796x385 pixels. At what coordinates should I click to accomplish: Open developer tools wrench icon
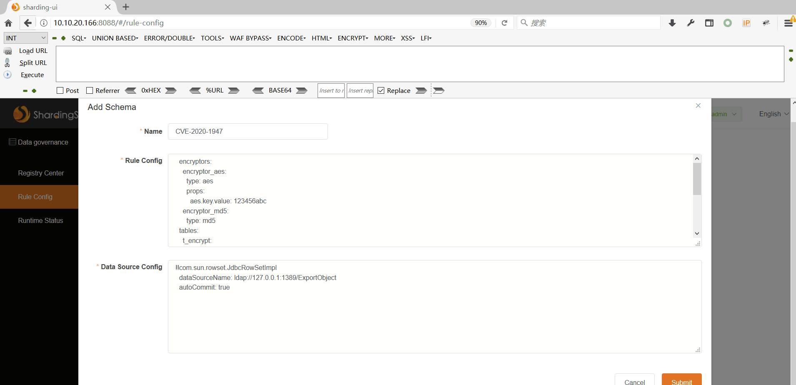coord(691,23)
